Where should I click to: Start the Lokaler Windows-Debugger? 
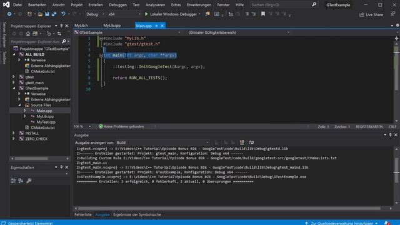point(171,14)
